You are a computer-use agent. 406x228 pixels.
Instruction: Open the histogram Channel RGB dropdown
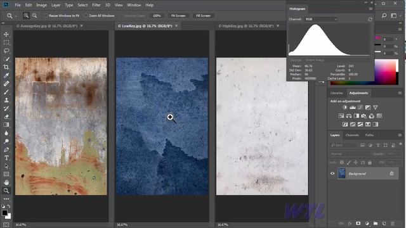tap(321, 19)
